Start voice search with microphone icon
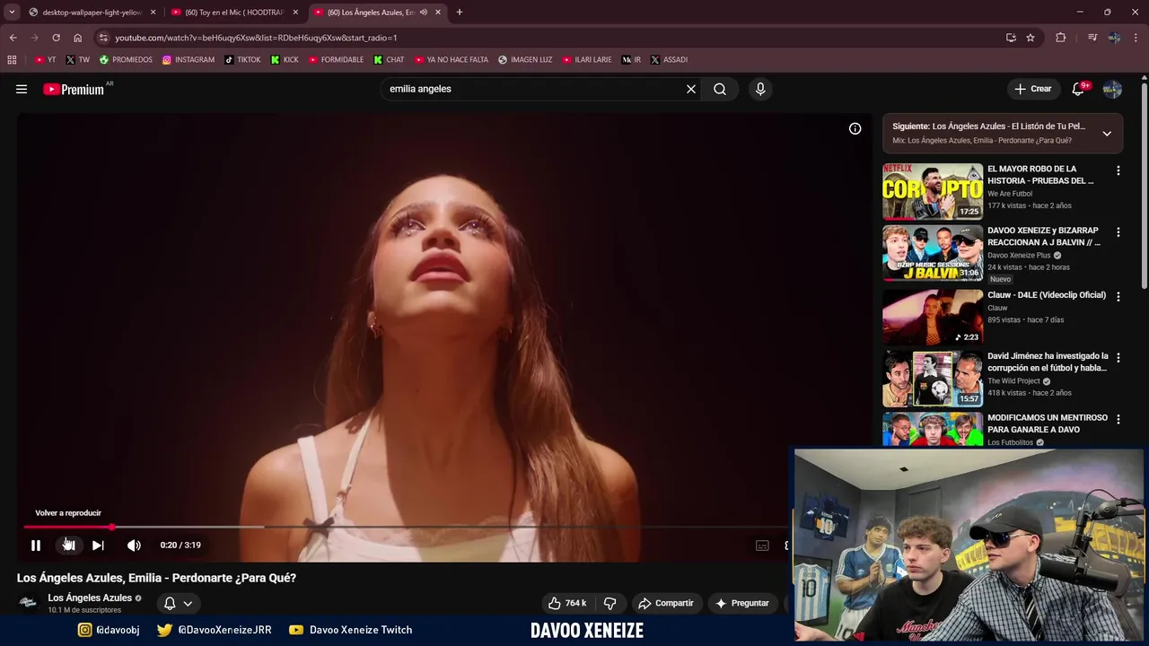The height and width of the screenshot is (646, 1149). click(760, 89)
